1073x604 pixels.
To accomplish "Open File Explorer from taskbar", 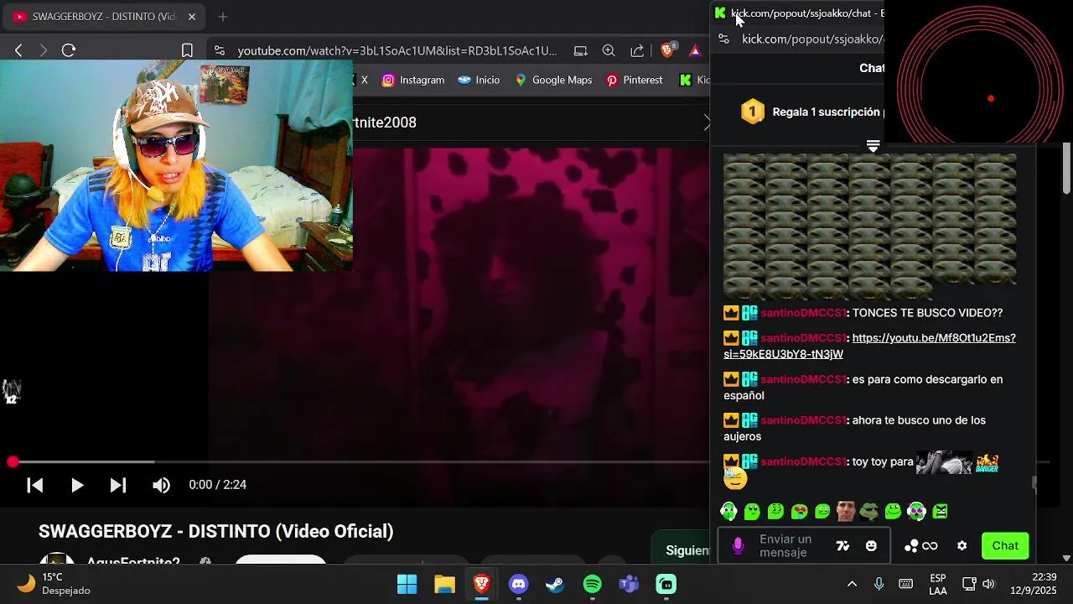I will [x=444, y=584].
